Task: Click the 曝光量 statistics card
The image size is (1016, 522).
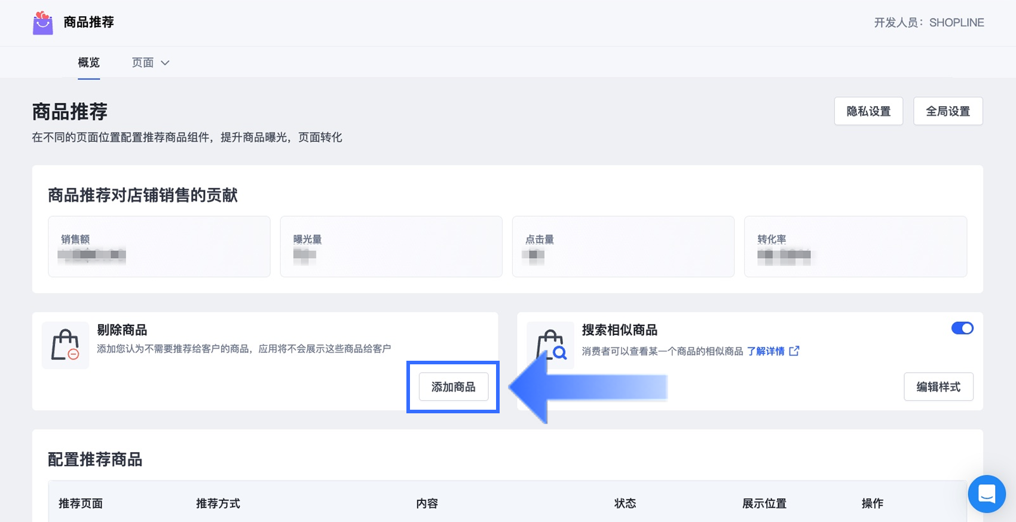Action: (x=391, y=247)
